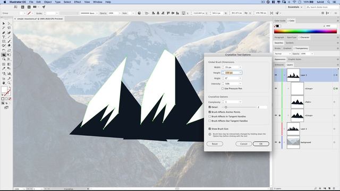This screenshot has height=191, width=340.
Task: Select the Selection tool
Action: click(4, 23)
